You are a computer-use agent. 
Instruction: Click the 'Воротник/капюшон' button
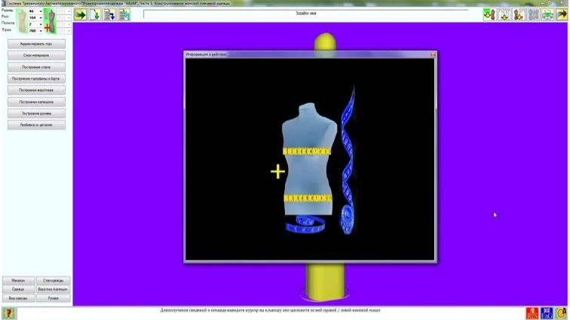tap(54, 289)
